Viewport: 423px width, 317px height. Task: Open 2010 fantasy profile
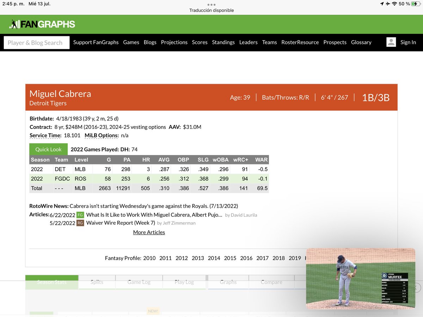click(149, 258)
